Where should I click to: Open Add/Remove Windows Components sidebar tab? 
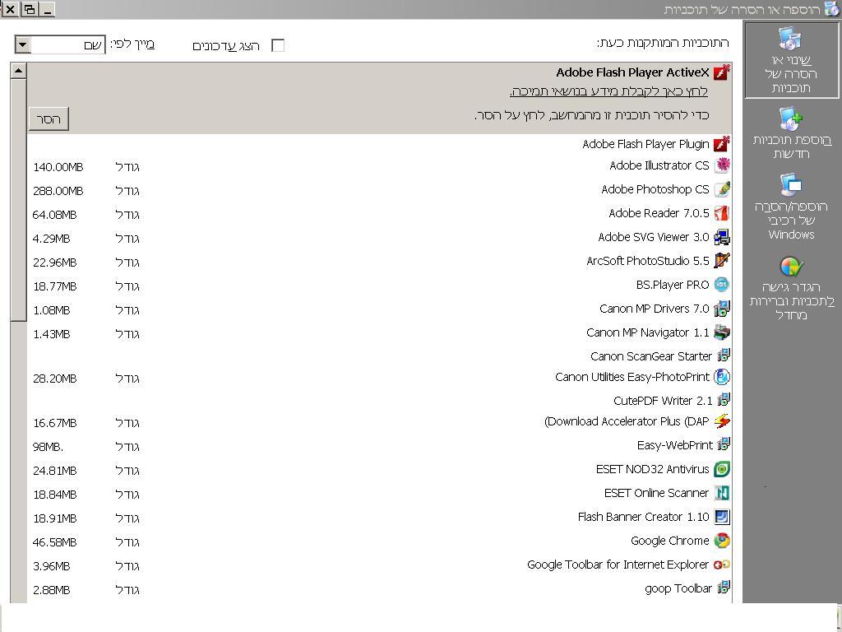tap(791, 207)
